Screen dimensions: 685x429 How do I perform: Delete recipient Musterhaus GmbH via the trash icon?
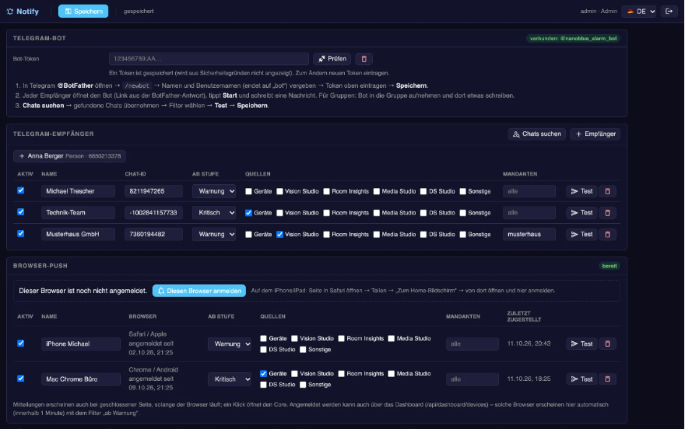pyautogui.click(x=607, y=234)
